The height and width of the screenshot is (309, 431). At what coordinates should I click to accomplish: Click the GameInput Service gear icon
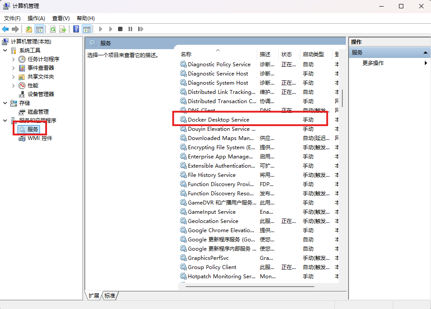point(183,212)
